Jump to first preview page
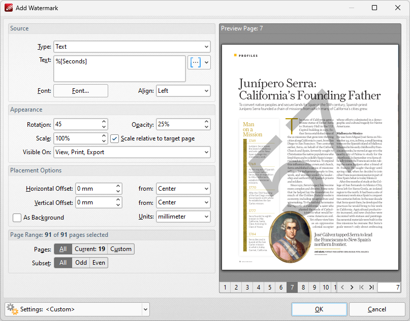 (x=361, y=288)
